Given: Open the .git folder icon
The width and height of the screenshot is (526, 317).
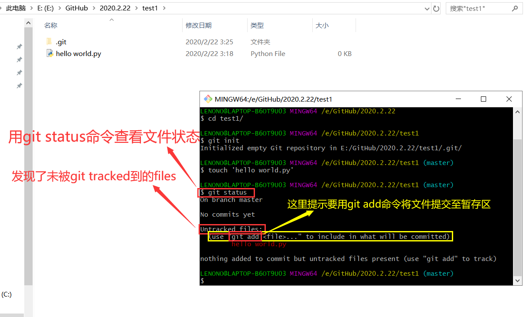Looking at the screenshot, I should pos(49,42).
